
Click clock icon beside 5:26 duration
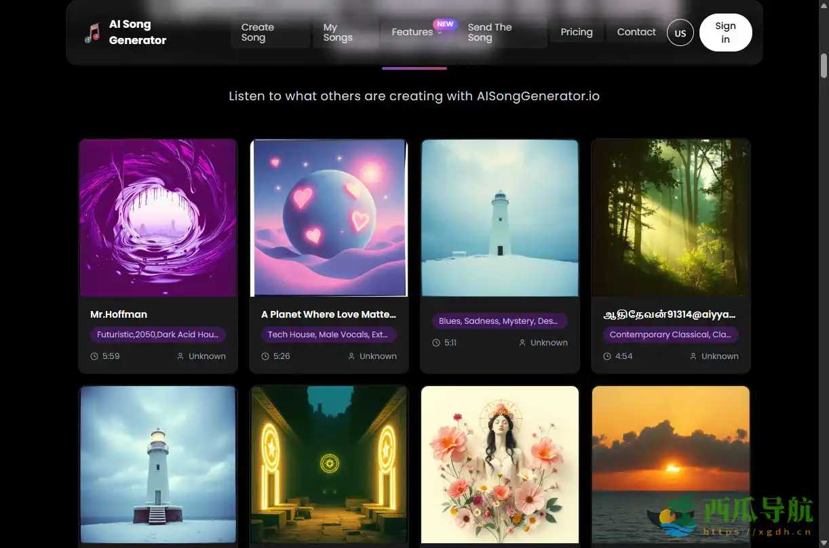(x=265, y=356)
